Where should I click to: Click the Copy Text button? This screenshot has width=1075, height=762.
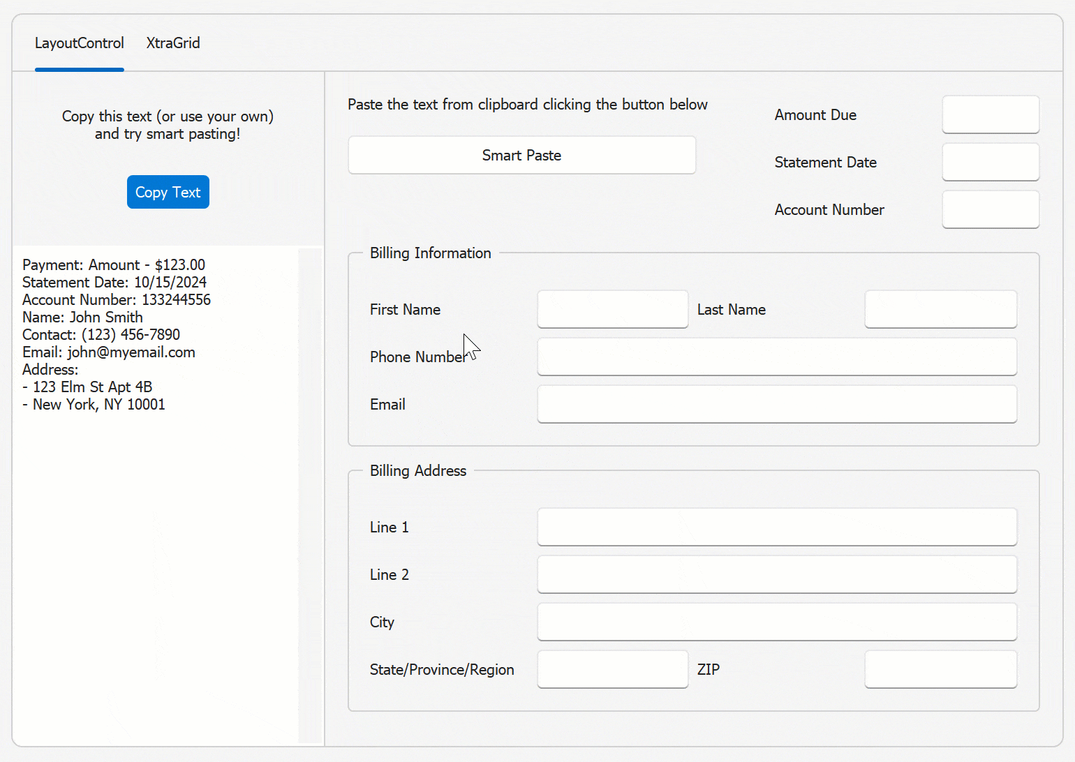point(168,192)
